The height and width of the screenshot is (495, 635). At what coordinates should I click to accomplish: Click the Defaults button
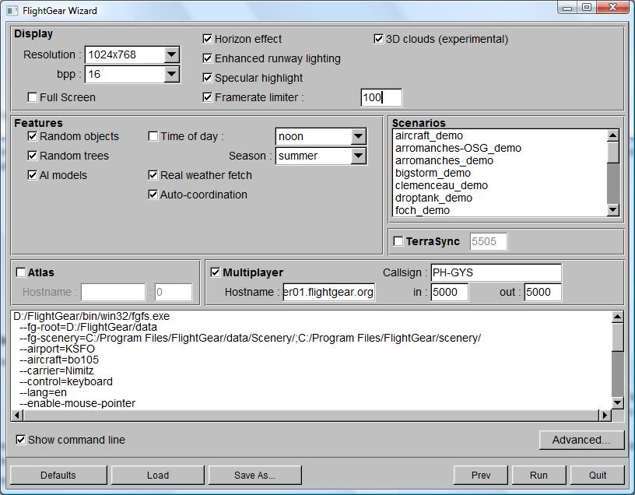tap(58, 475)
